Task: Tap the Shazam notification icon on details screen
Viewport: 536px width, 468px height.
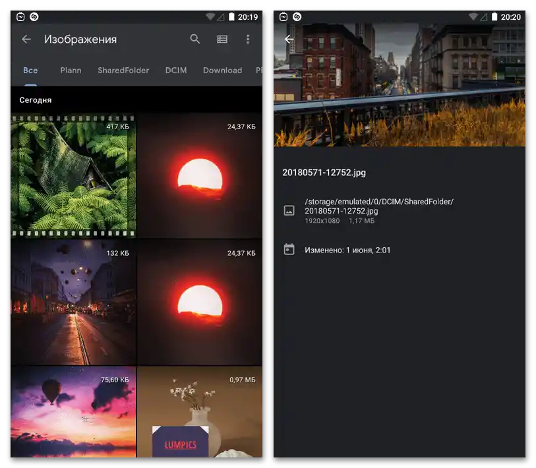Action: pos(297,16)
